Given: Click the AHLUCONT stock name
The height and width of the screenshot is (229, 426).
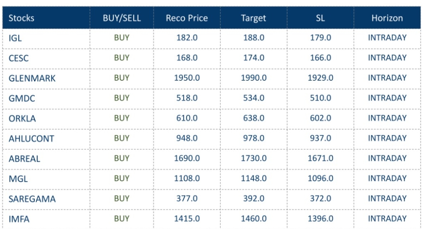Looking at the screenshot, I should pyautogui.click(x=31, y=139).
